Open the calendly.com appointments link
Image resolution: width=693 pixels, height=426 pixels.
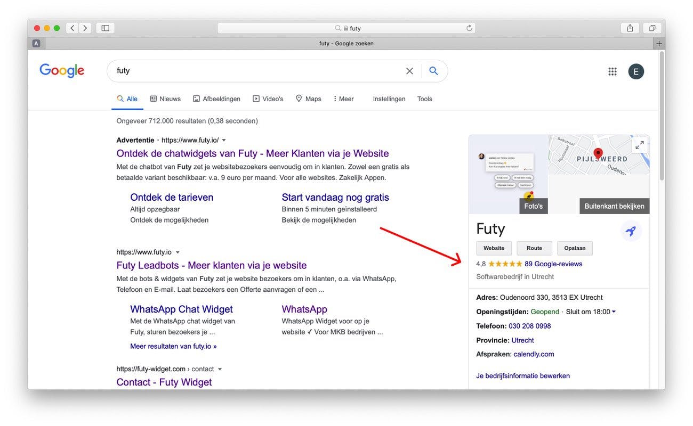(534, 354)
